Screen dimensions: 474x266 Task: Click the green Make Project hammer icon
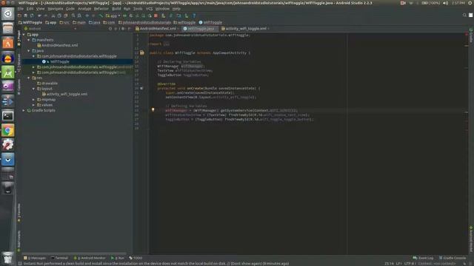pyautogui.click(x=101, y=16)
